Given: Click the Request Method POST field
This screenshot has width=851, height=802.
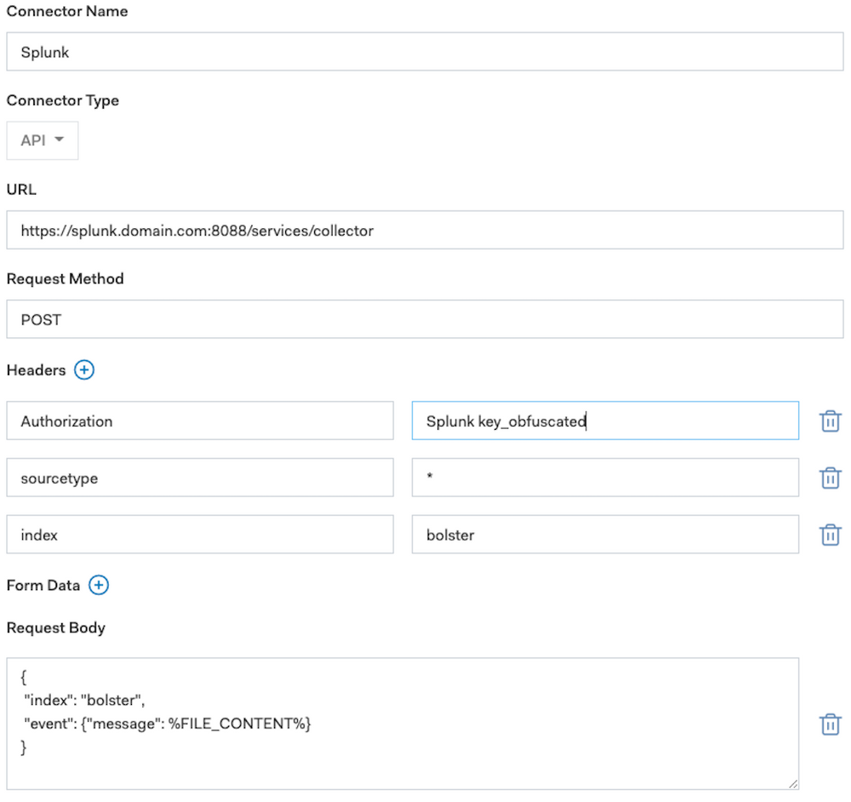Looking at the screenshot, I should pyautogui.click(x=425, y=319).
